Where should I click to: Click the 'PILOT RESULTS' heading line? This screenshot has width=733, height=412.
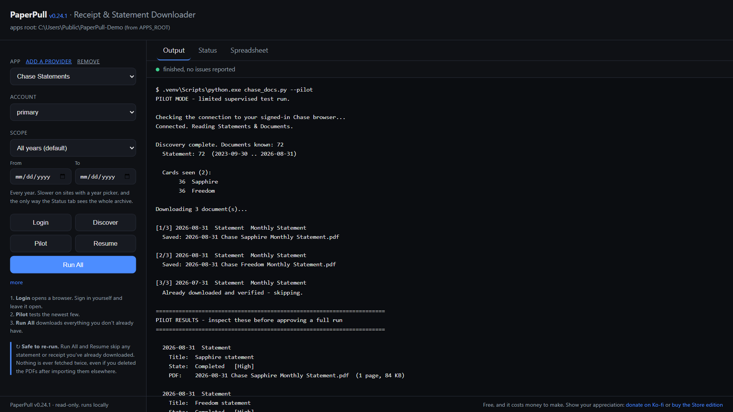[x=249, y=320]
